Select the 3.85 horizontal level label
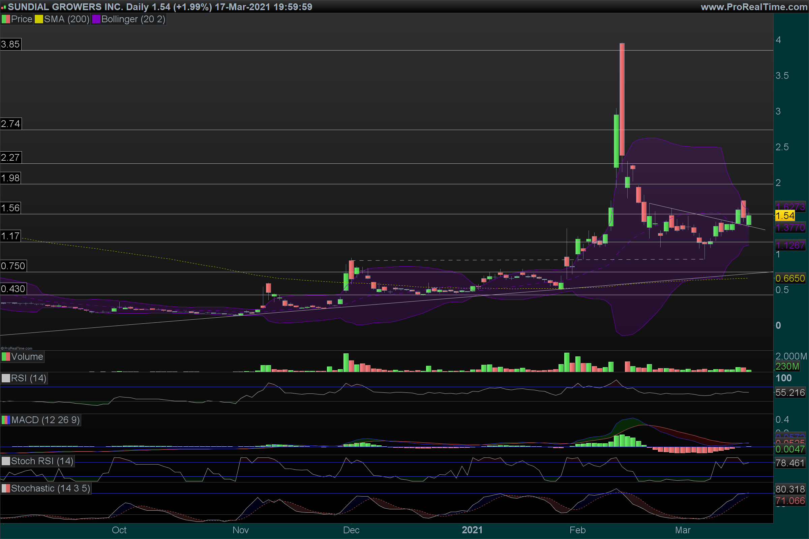The image size is (809, 539). (11, 44)
